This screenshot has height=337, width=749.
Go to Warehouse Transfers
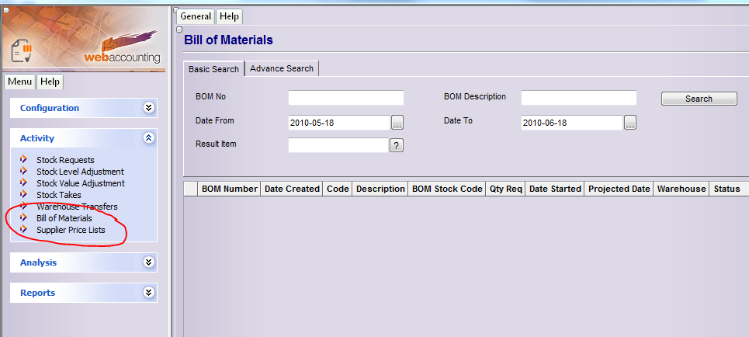[x=77, y=207]
